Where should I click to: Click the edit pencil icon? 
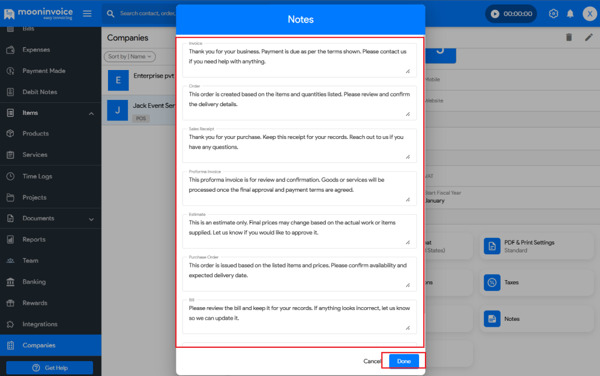589,37
